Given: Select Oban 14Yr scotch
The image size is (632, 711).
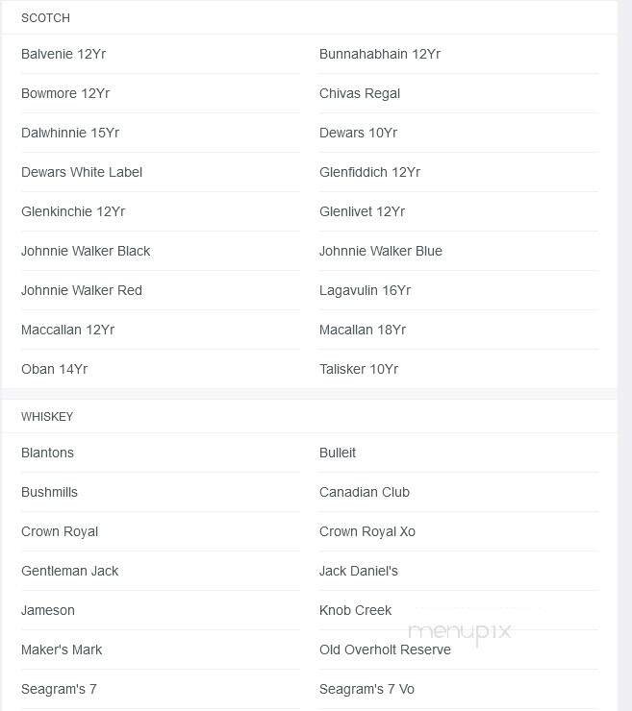Looking at the screenshot, I should tap(54, 369).
